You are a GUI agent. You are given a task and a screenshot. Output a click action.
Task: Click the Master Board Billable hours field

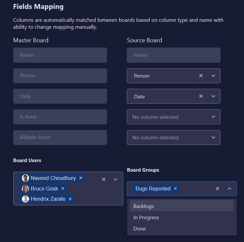pos(60,137)
